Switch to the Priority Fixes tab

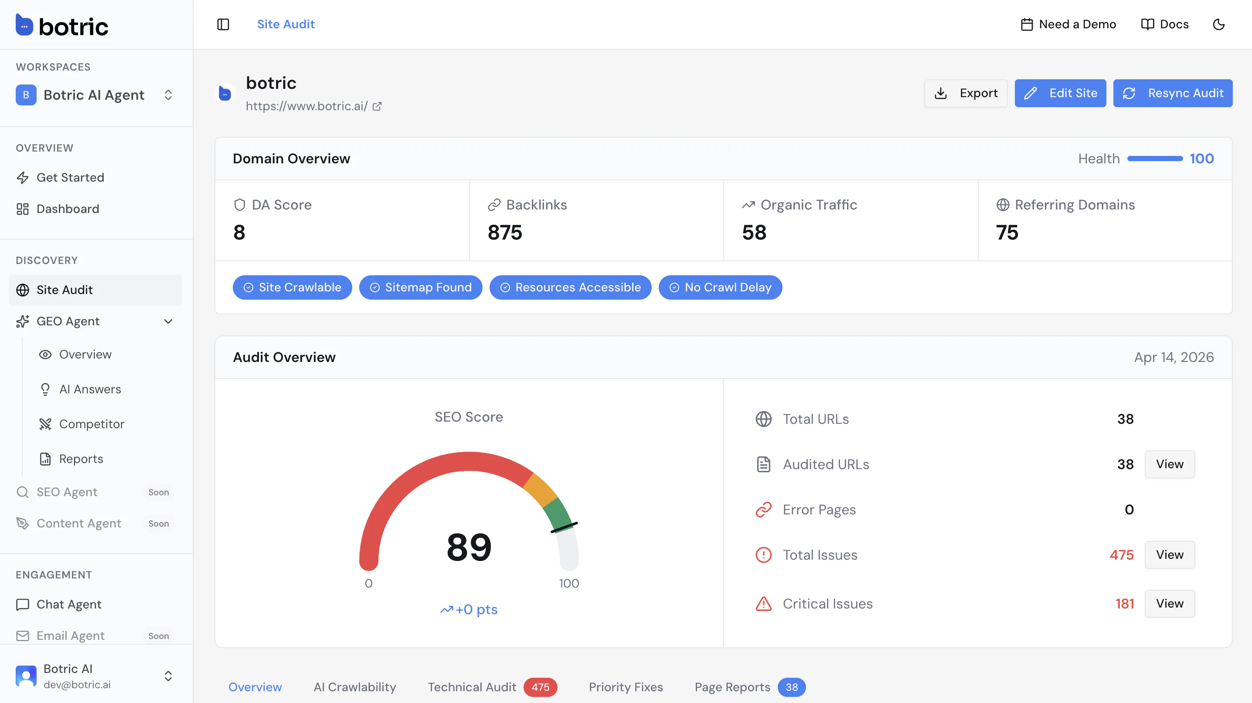coord(626,687)
